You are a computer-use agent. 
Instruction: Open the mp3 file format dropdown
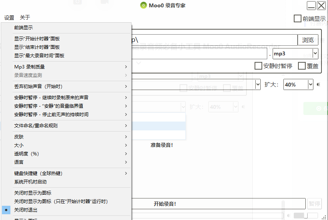coord(315,53)
